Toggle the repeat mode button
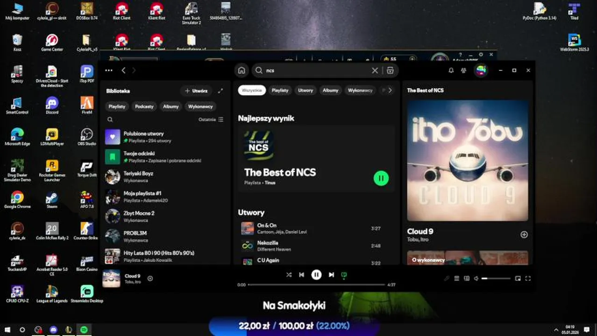The image size is (597, 336). coord(344,275)
